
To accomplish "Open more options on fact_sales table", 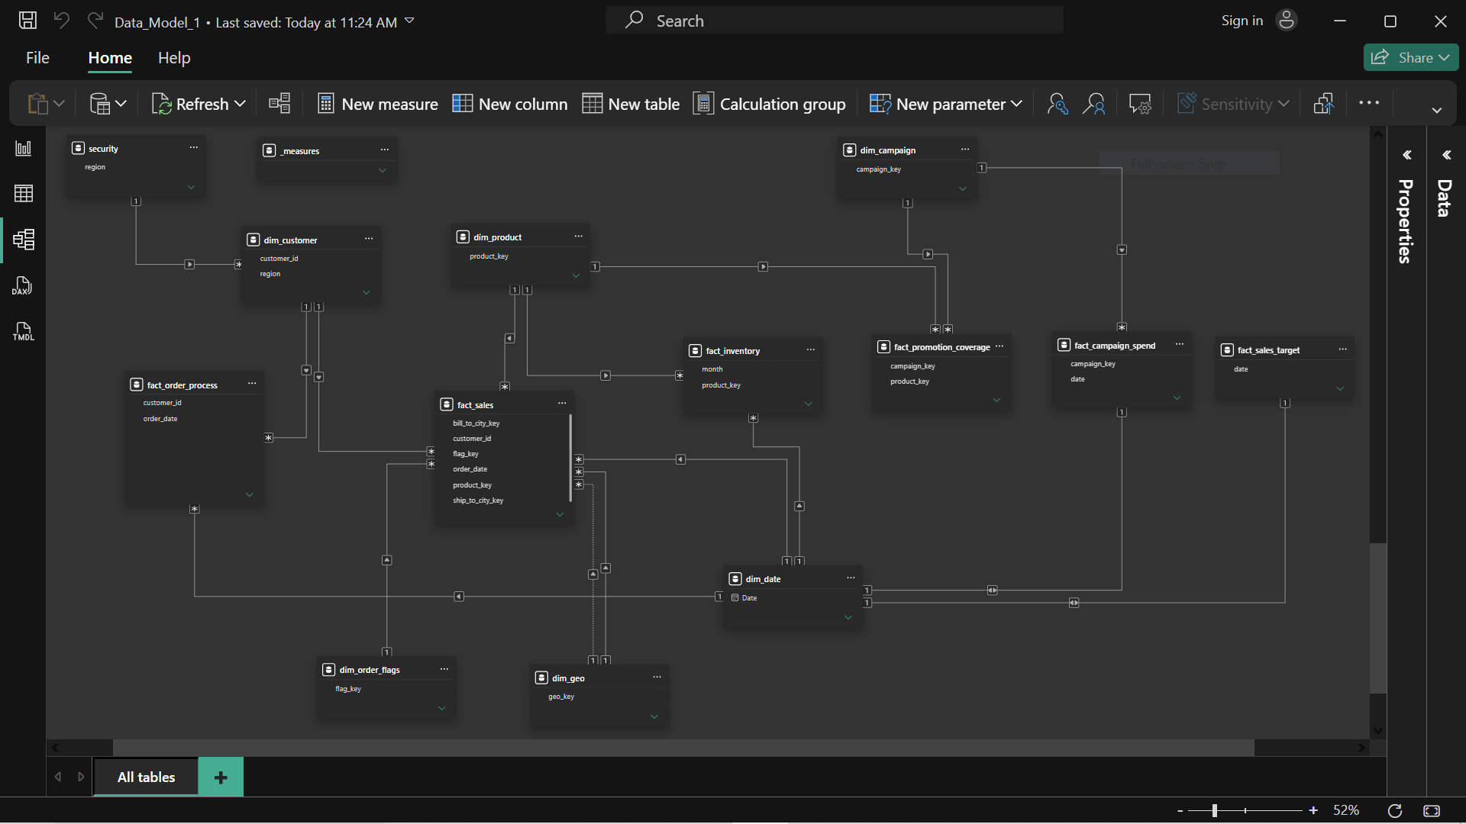I will pyautogui.click(x=562, y=404).
